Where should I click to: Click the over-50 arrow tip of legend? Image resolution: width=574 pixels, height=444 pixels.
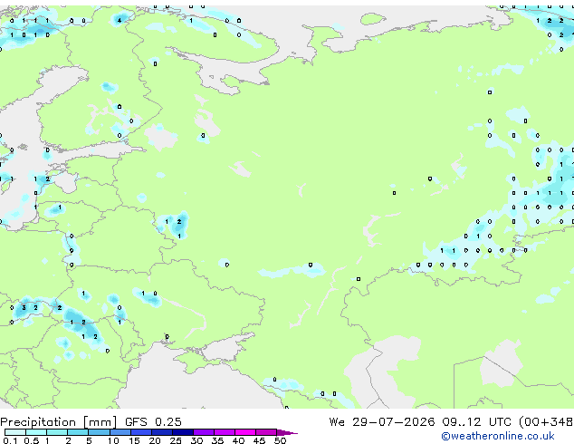pos(287,432)
